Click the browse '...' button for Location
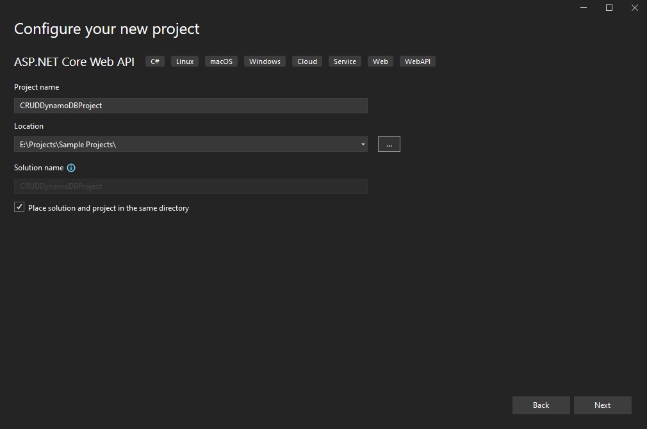 tap(389, 144)
